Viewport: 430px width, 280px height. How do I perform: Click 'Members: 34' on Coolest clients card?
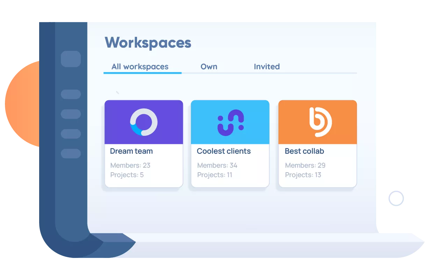[217, 165]
